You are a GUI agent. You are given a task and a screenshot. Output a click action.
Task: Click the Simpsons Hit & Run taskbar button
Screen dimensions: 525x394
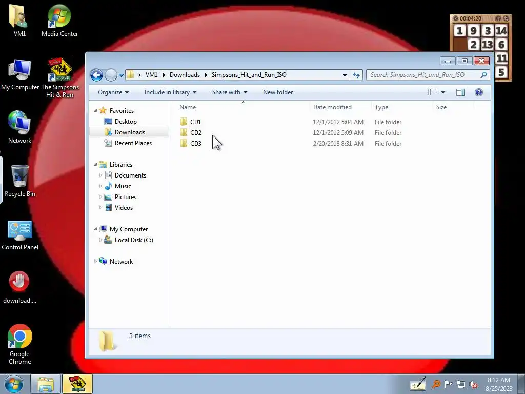tap(77, 384)
